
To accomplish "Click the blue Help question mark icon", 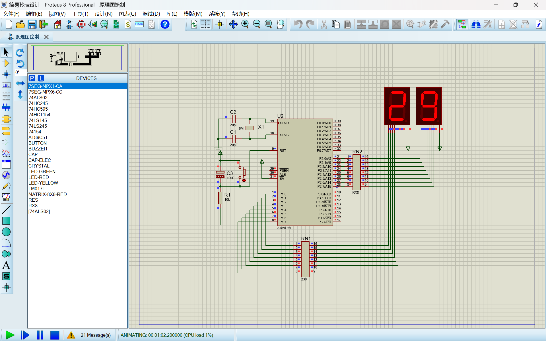I will [x=165, y=24].
